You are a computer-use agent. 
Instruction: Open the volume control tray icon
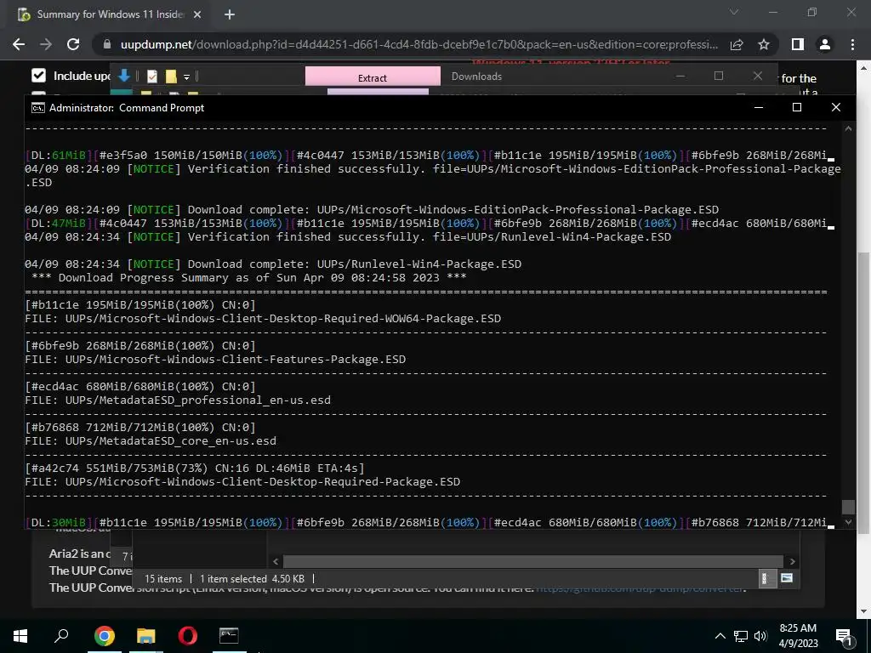(760, 636)
